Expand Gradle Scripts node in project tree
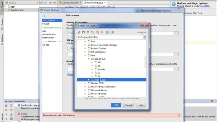 click(x=5, y=10)
